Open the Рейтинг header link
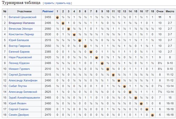 point(48,11)
